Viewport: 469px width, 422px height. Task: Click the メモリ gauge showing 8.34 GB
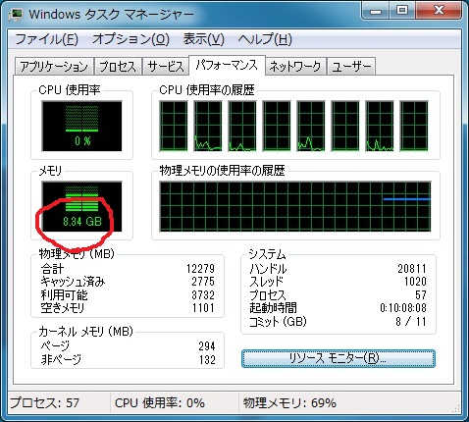click(x=81, y=206)
